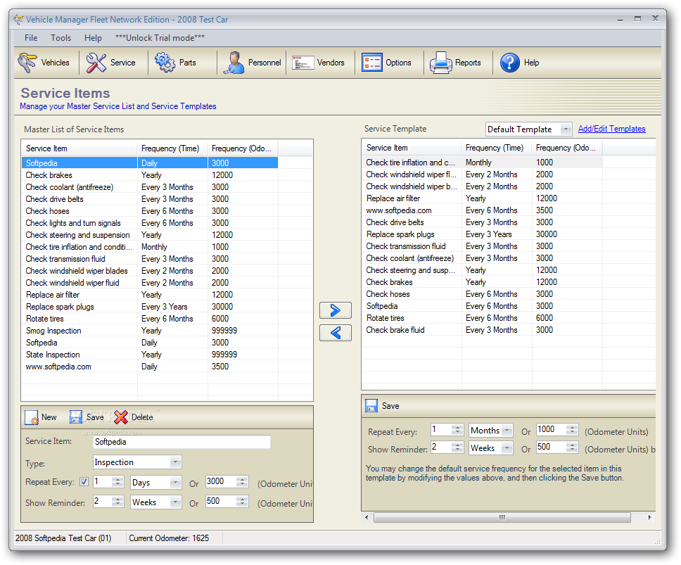Click the horizontal scrollbar in template panel
The image size is (681, 565).
[x=502, y=517]
